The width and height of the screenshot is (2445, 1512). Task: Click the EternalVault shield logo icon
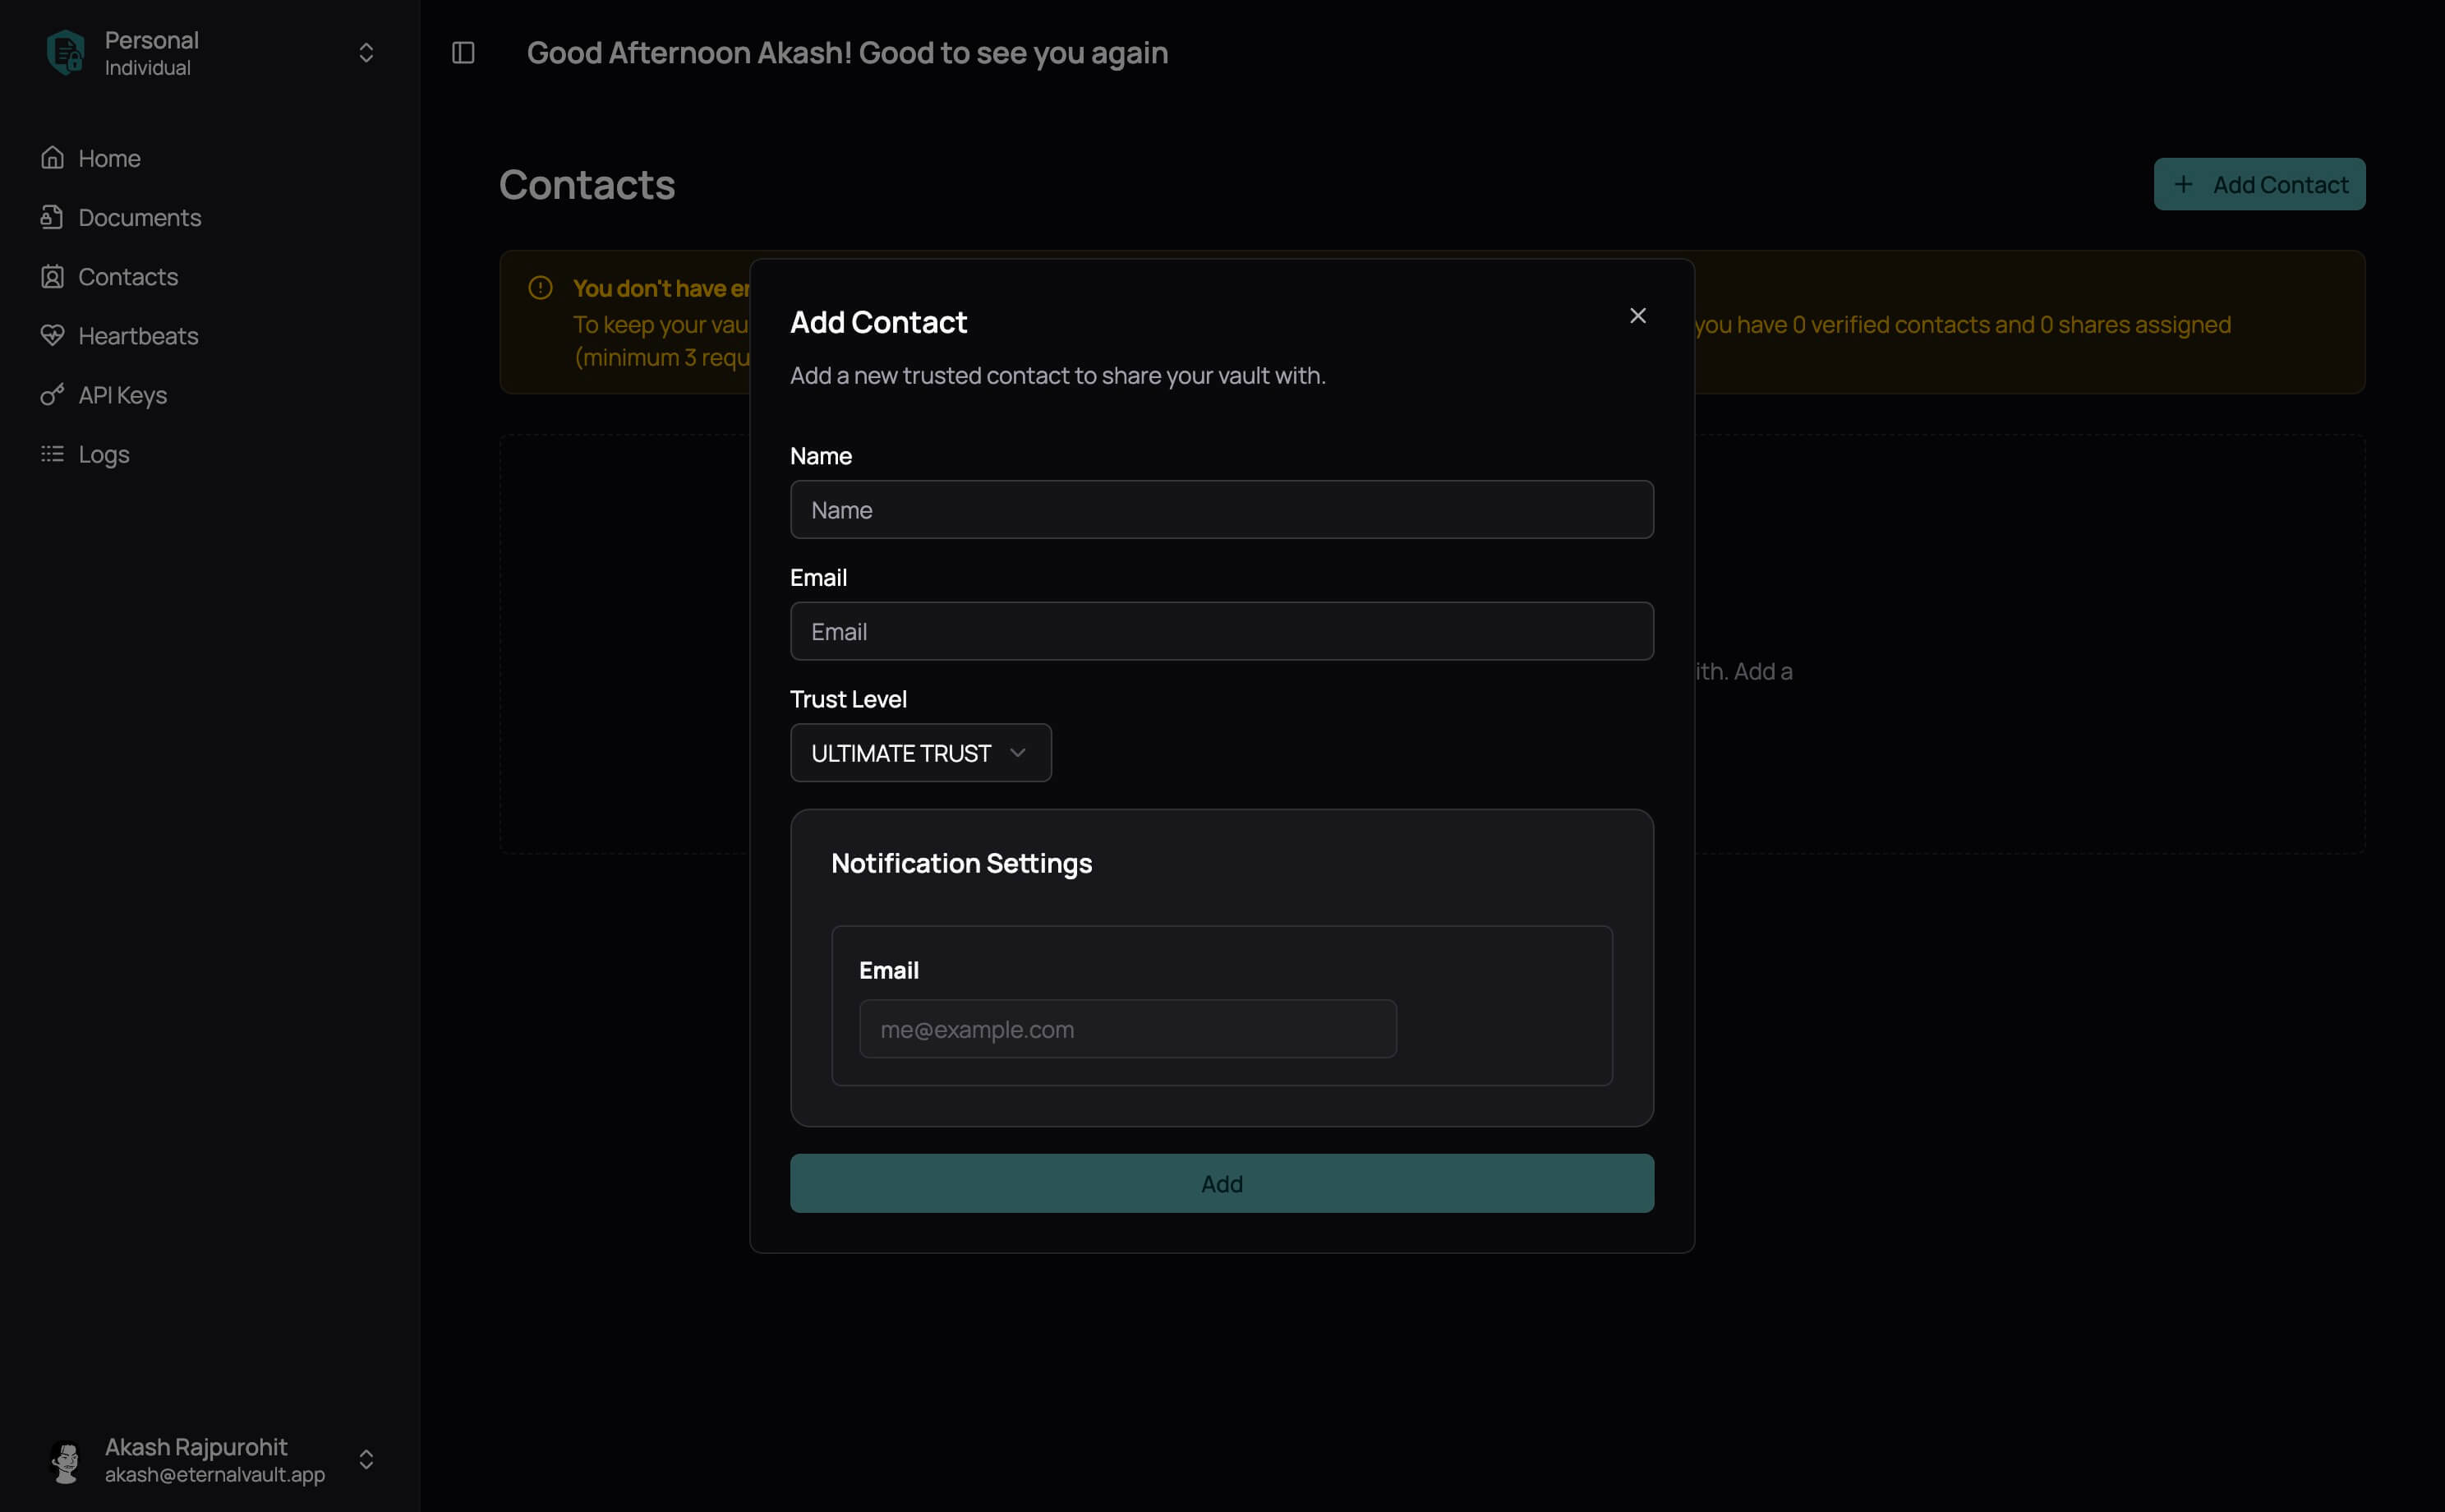(66, 52)
